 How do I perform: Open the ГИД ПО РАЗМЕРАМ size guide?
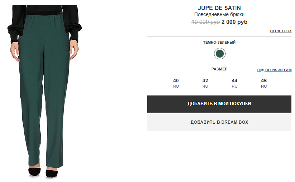point(274,70)
